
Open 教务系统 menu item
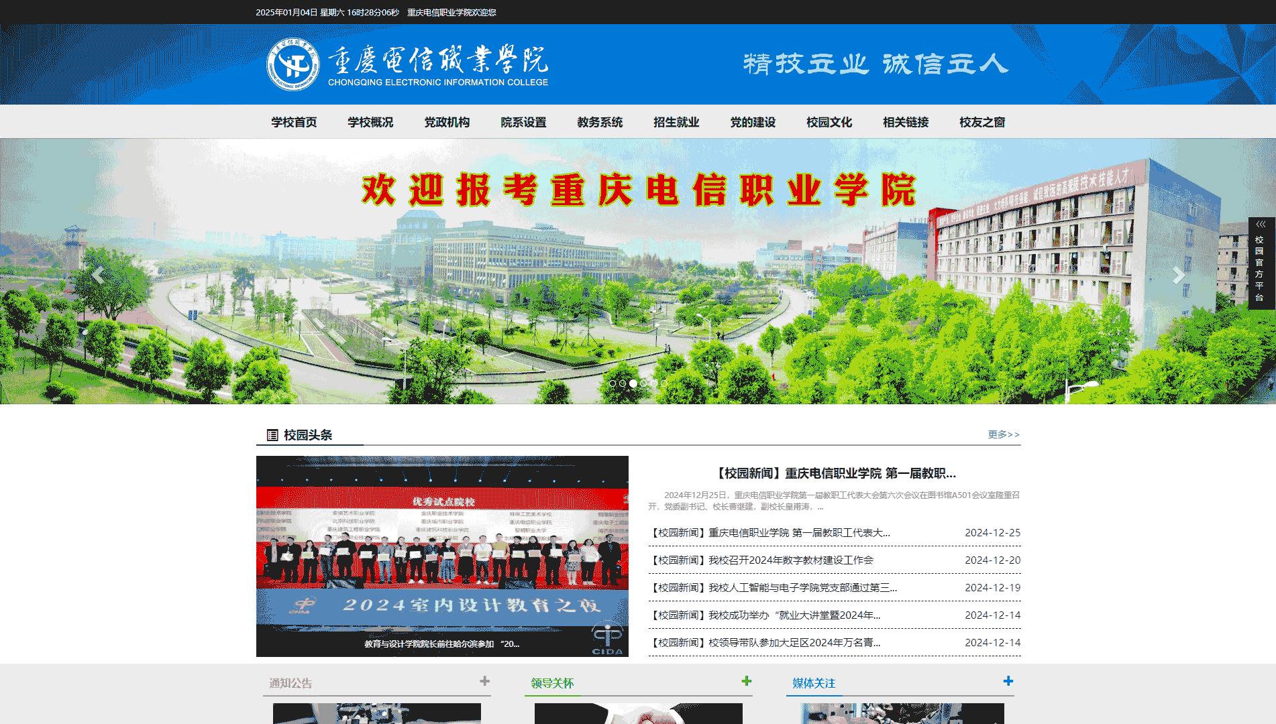(x=600, y=122)
